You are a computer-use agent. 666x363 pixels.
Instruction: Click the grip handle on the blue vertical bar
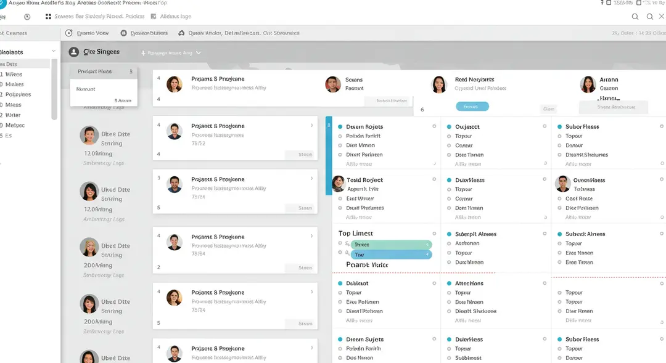[x=328, y=125]
